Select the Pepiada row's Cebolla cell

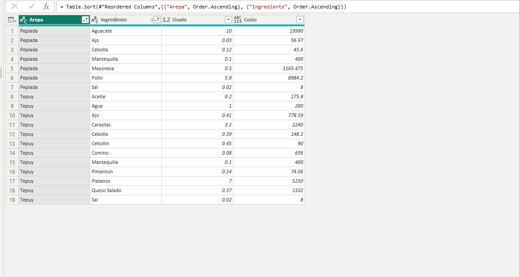click(x=126, y=50)
